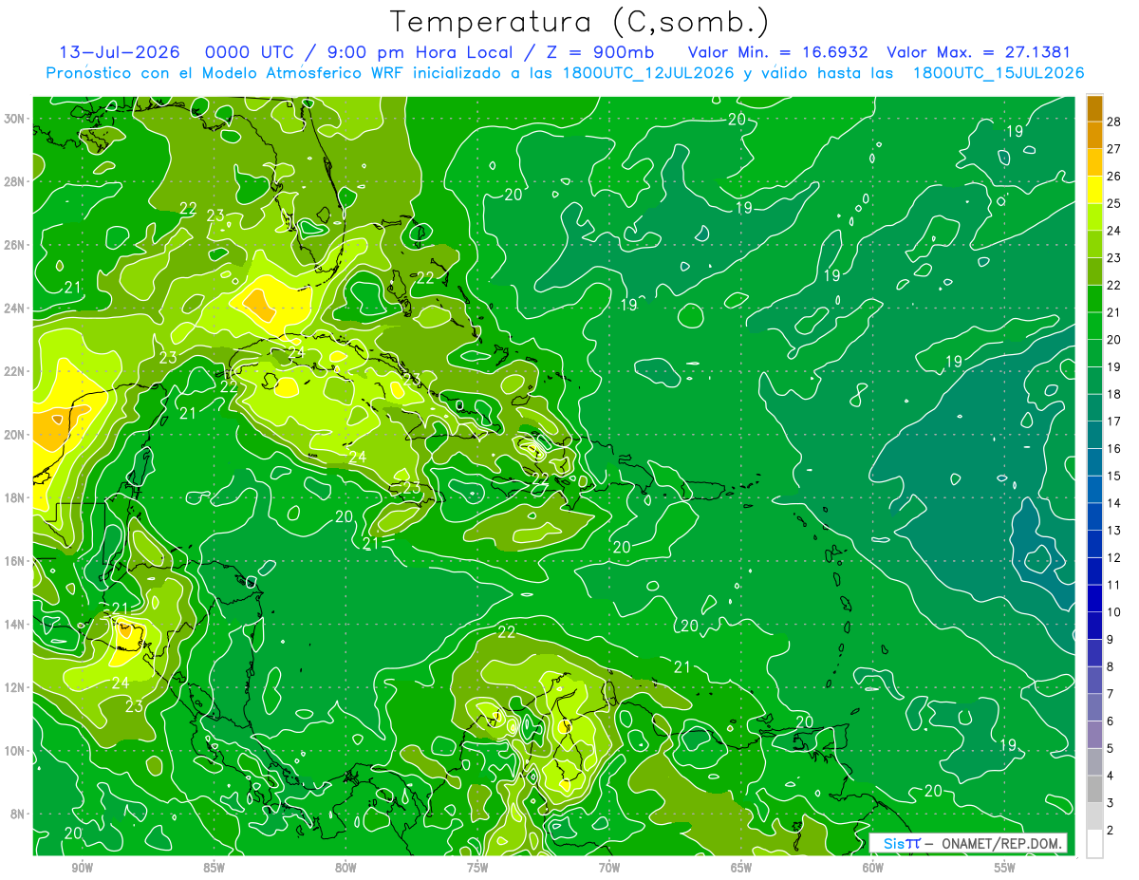Click the 60W longitude axis label
This screenshot has width=1139, height=880.
(873, 868)
